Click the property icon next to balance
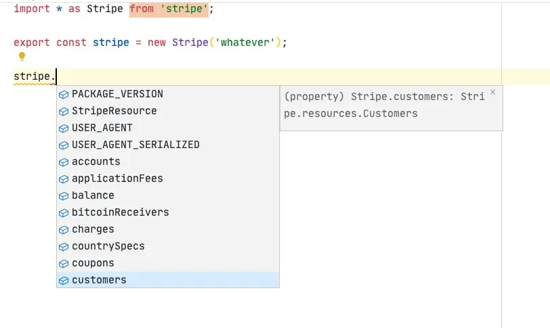The image size is (550, 328). [64, 195]
